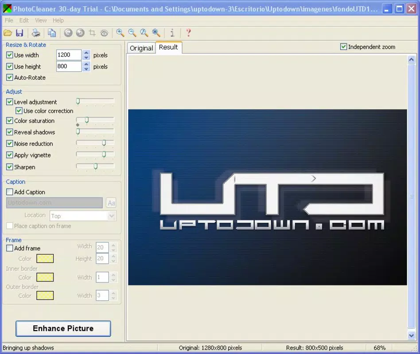This screenshot has width=420, height=354.
Task: Click the Outer border color swatch
Action: click(45, 296)
